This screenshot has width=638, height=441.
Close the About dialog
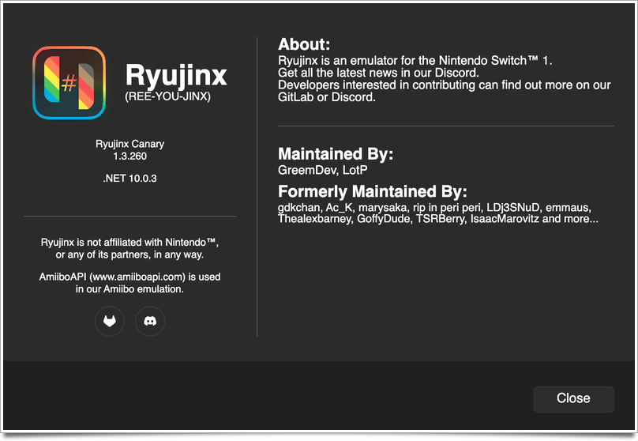tap(574, 398)
